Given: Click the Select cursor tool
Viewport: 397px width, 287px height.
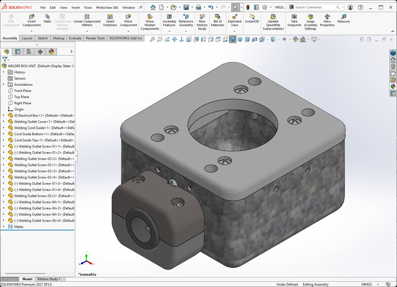Looking at the screenshot, I should pyautogui.click(x=236, y=7).
